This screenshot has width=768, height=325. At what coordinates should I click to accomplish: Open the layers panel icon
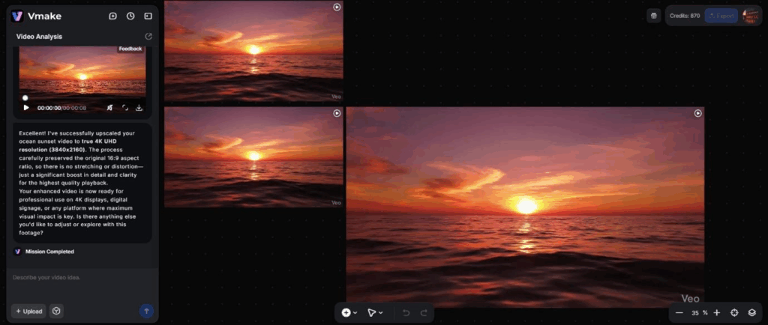(x=752, y=312)
